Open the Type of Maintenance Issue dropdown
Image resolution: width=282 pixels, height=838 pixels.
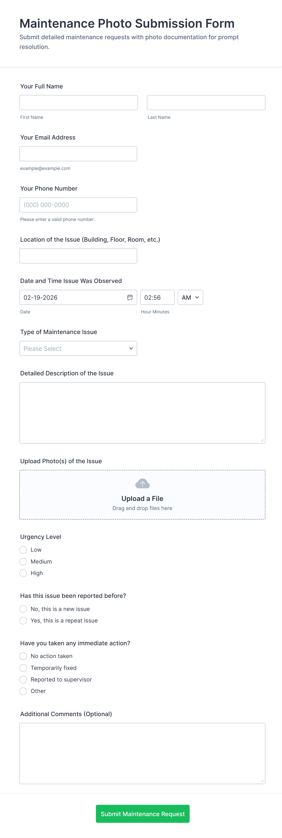[78, 348]
